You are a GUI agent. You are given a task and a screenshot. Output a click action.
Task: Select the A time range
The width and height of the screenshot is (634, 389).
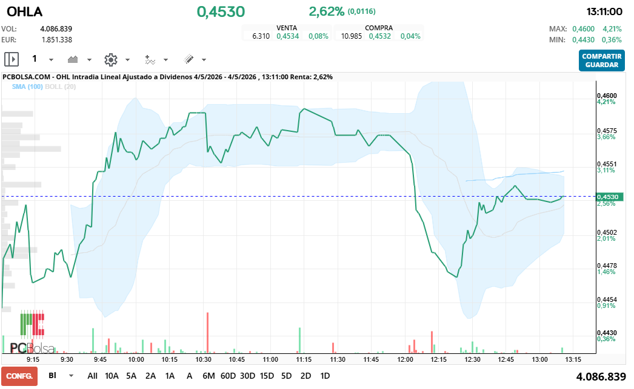pos(189,376)
